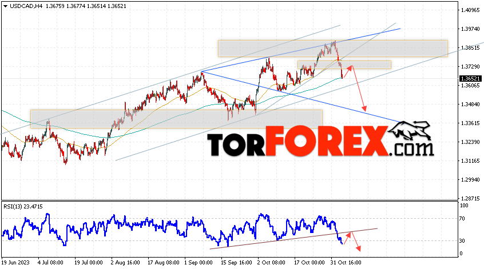The height and width of the screenshot is (269, 484).
Task: Select the RSI scale level 70
Action: coord(462,219)
